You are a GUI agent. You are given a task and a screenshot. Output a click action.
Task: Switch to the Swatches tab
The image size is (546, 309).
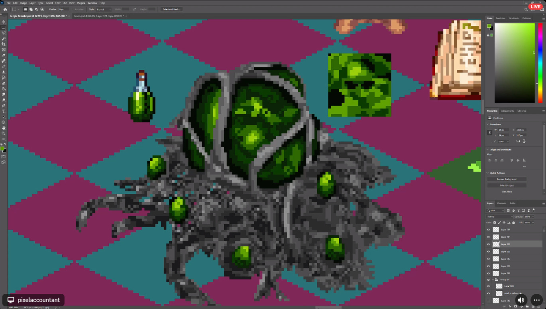[x=501, y=18]
